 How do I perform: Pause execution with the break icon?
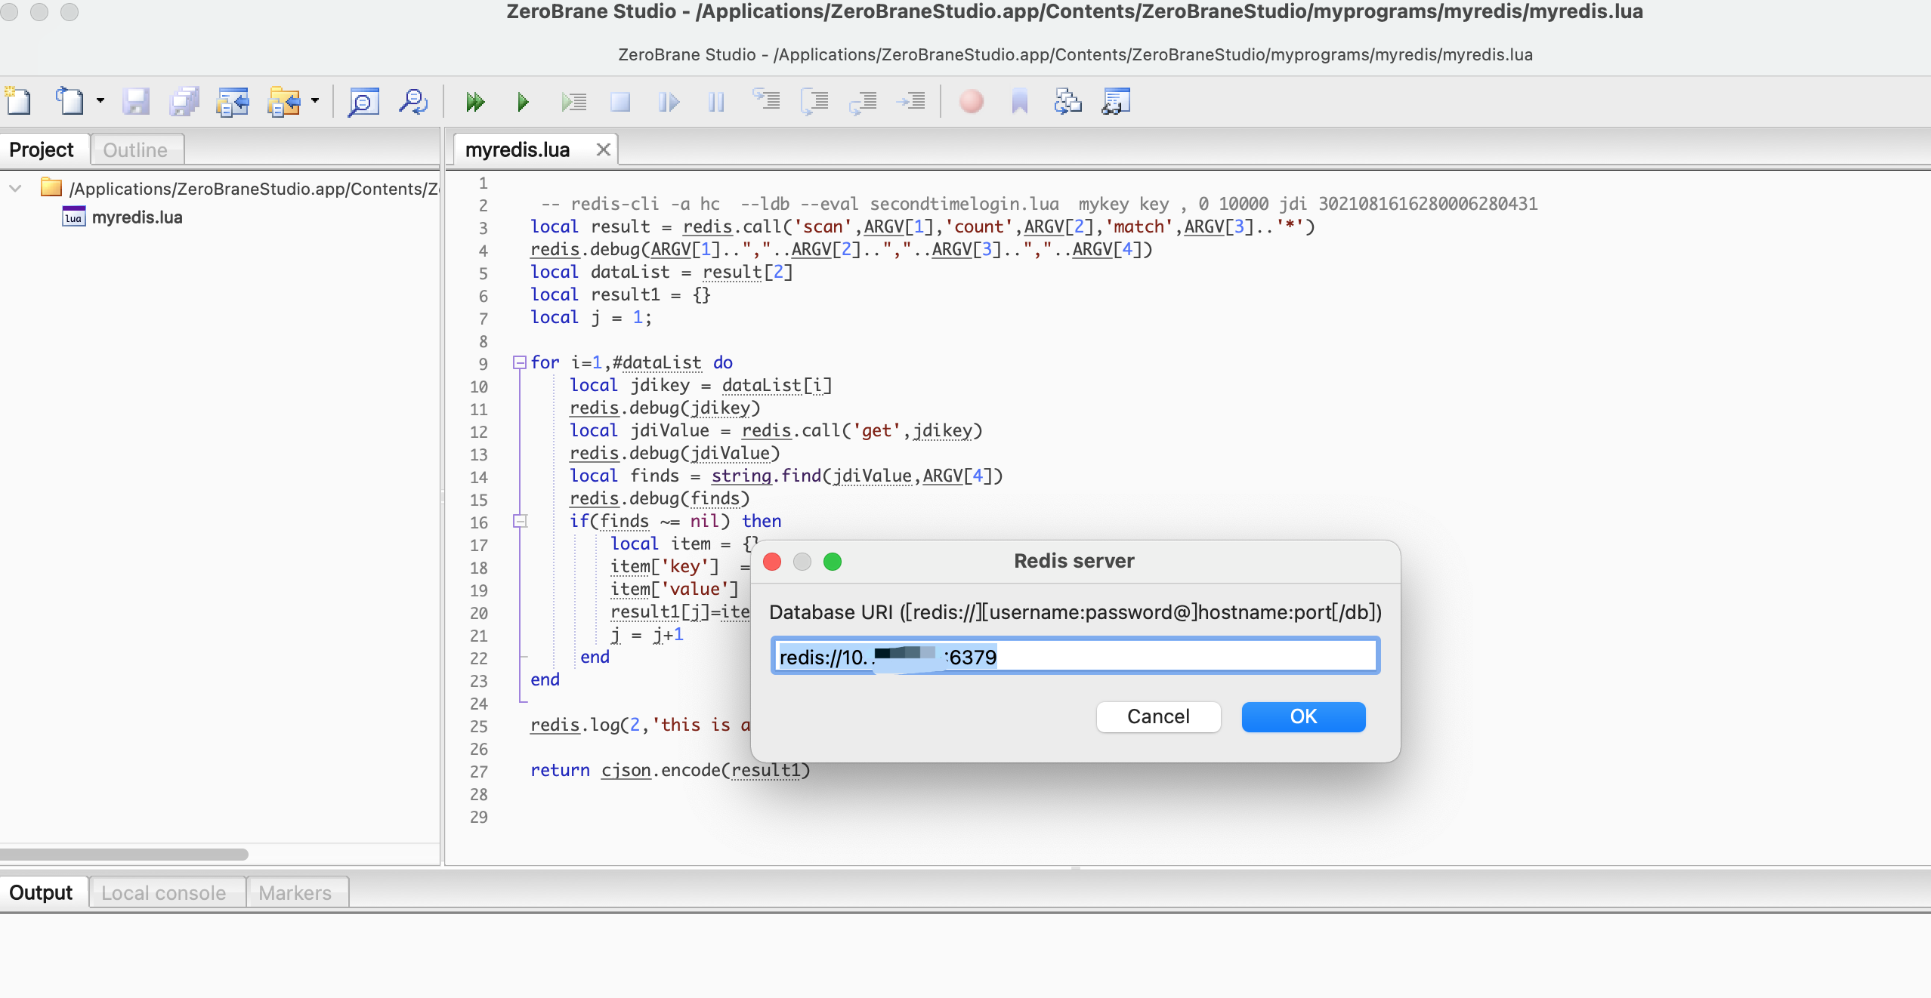click(x=716, y=101)
